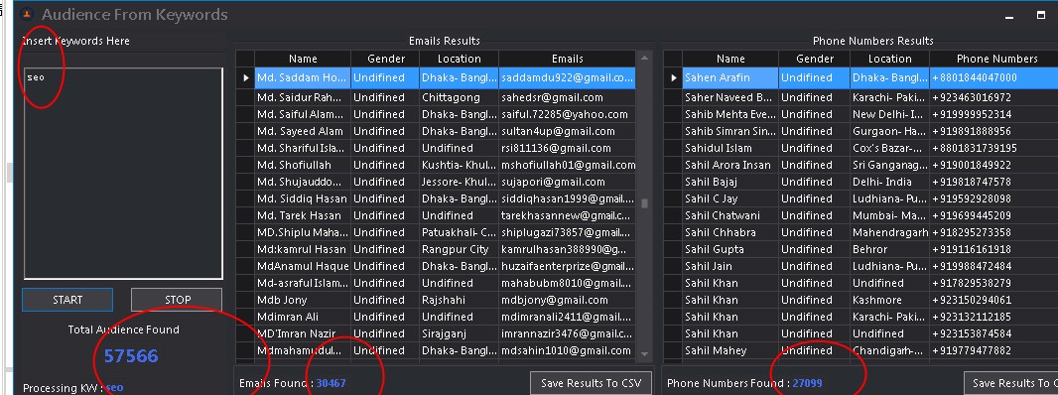
Task: Select email saiful.72285@yahoo.com
Action: click(x=567, y=114)
